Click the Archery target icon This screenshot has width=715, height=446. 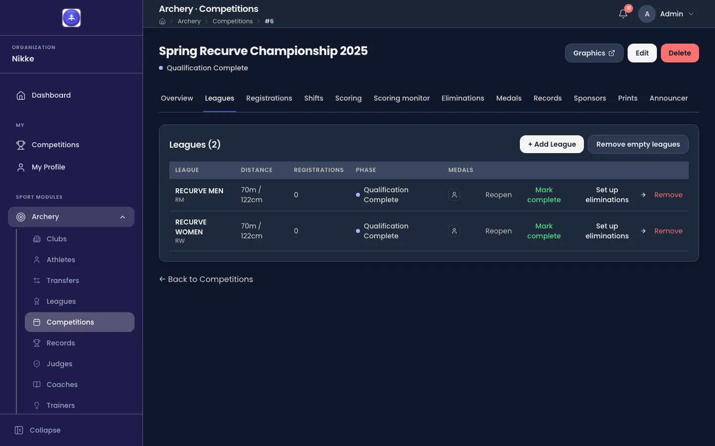pyautogui.click(x=21, y=217)
